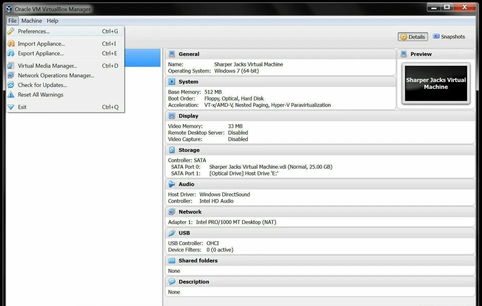Image resolution: width=482 pixels, height=306 pixels.
Task: Click the Description section icon
Action: (x=171, y=281)
